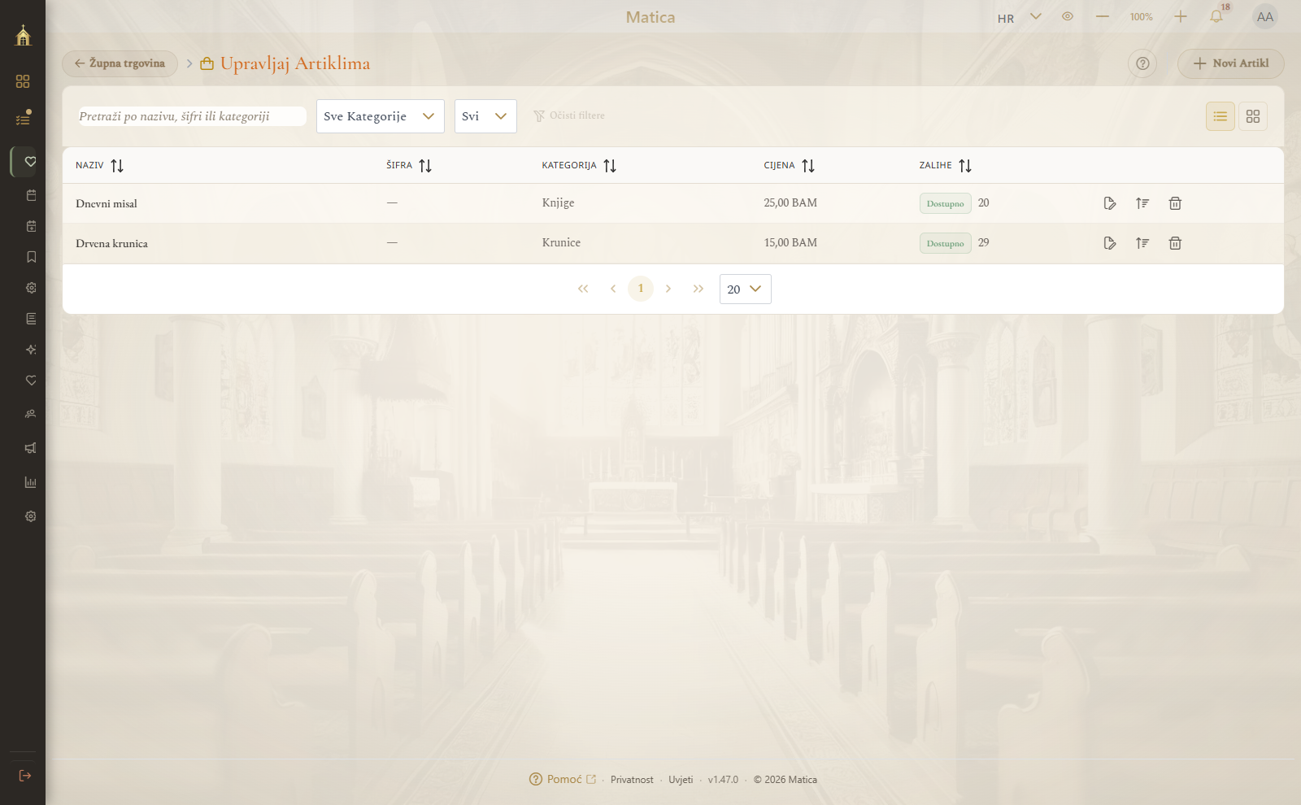Open the dashboard grid icon in sidebar

[x=23, y=81]
